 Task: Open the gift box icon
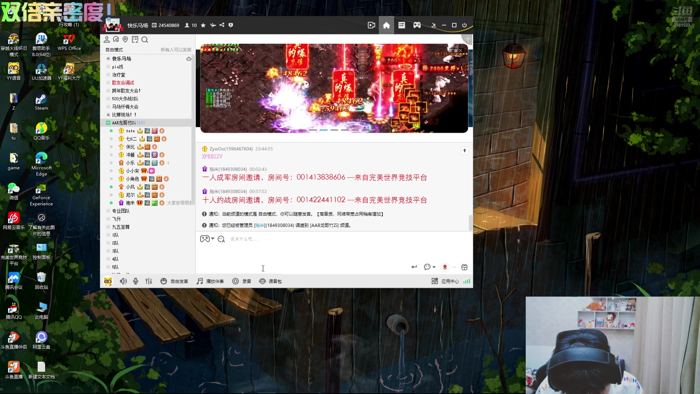[x=464, y=267]
